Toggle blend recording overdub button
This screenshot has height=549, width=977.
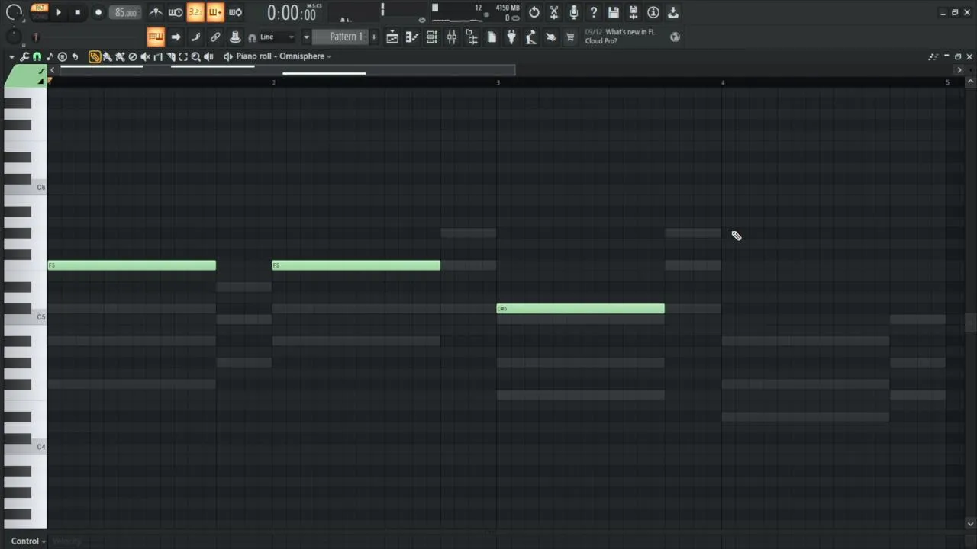click(x=215, y=12)
